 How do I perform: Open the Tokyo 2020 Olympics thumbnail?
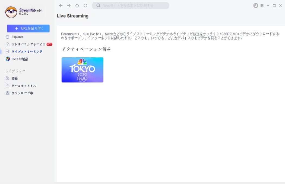83,70
